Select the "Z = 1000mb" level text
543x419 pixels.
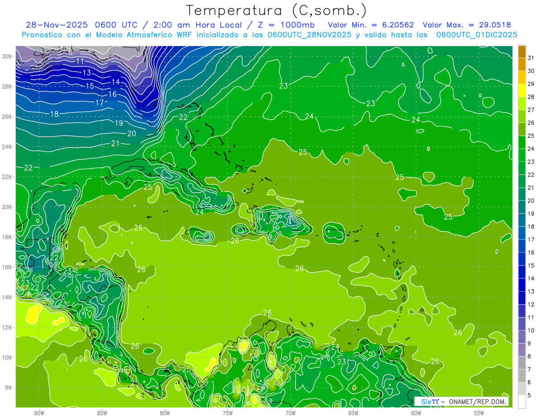tap(286, 25)
